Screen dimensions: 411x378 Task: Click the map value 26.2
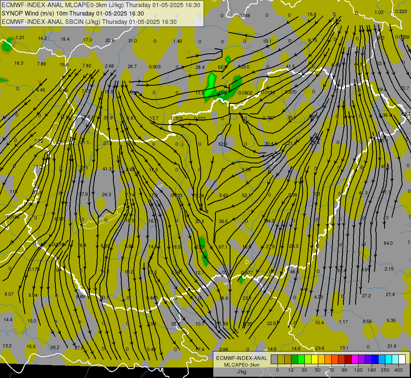click(x=55, y=347)
